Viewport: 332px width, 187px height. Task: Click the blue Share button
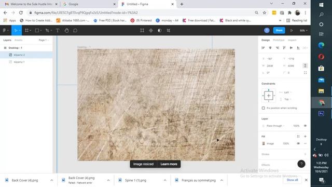pyautogui.click(x=279, y=30)
